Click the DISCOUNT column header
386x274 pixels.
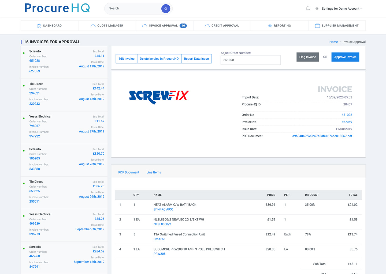[x=312, y=195]
